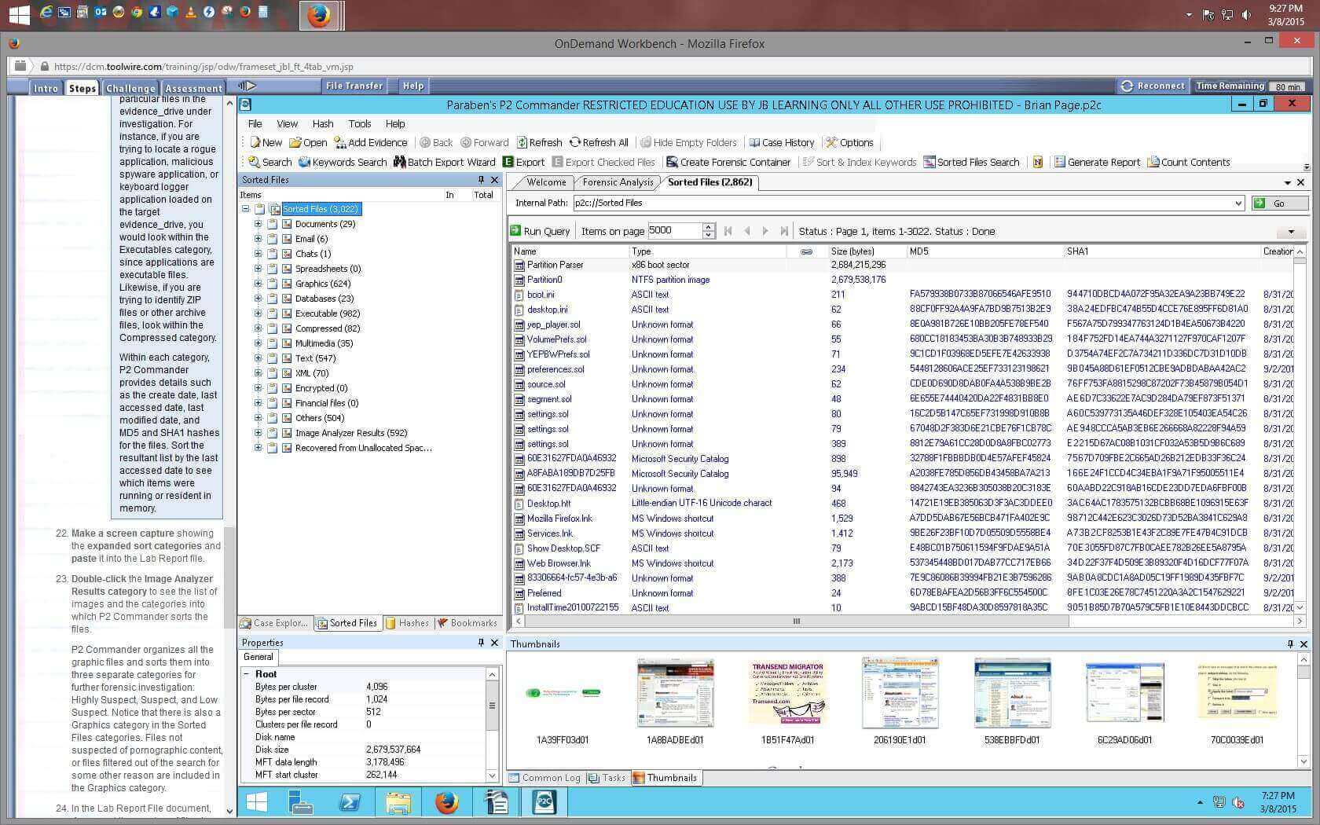1320x825 pixels.
Task: Open the File menu
Action: tap(255, 123)
